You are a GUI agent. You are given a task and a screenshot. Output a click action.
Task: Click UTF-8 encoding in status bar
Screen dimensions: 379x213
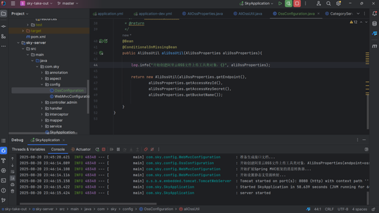point(343,209)
